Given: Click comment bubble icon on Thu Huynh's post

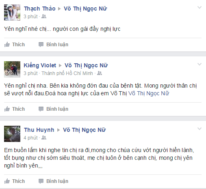Looking at the screenshot, I should click(41, 181).
